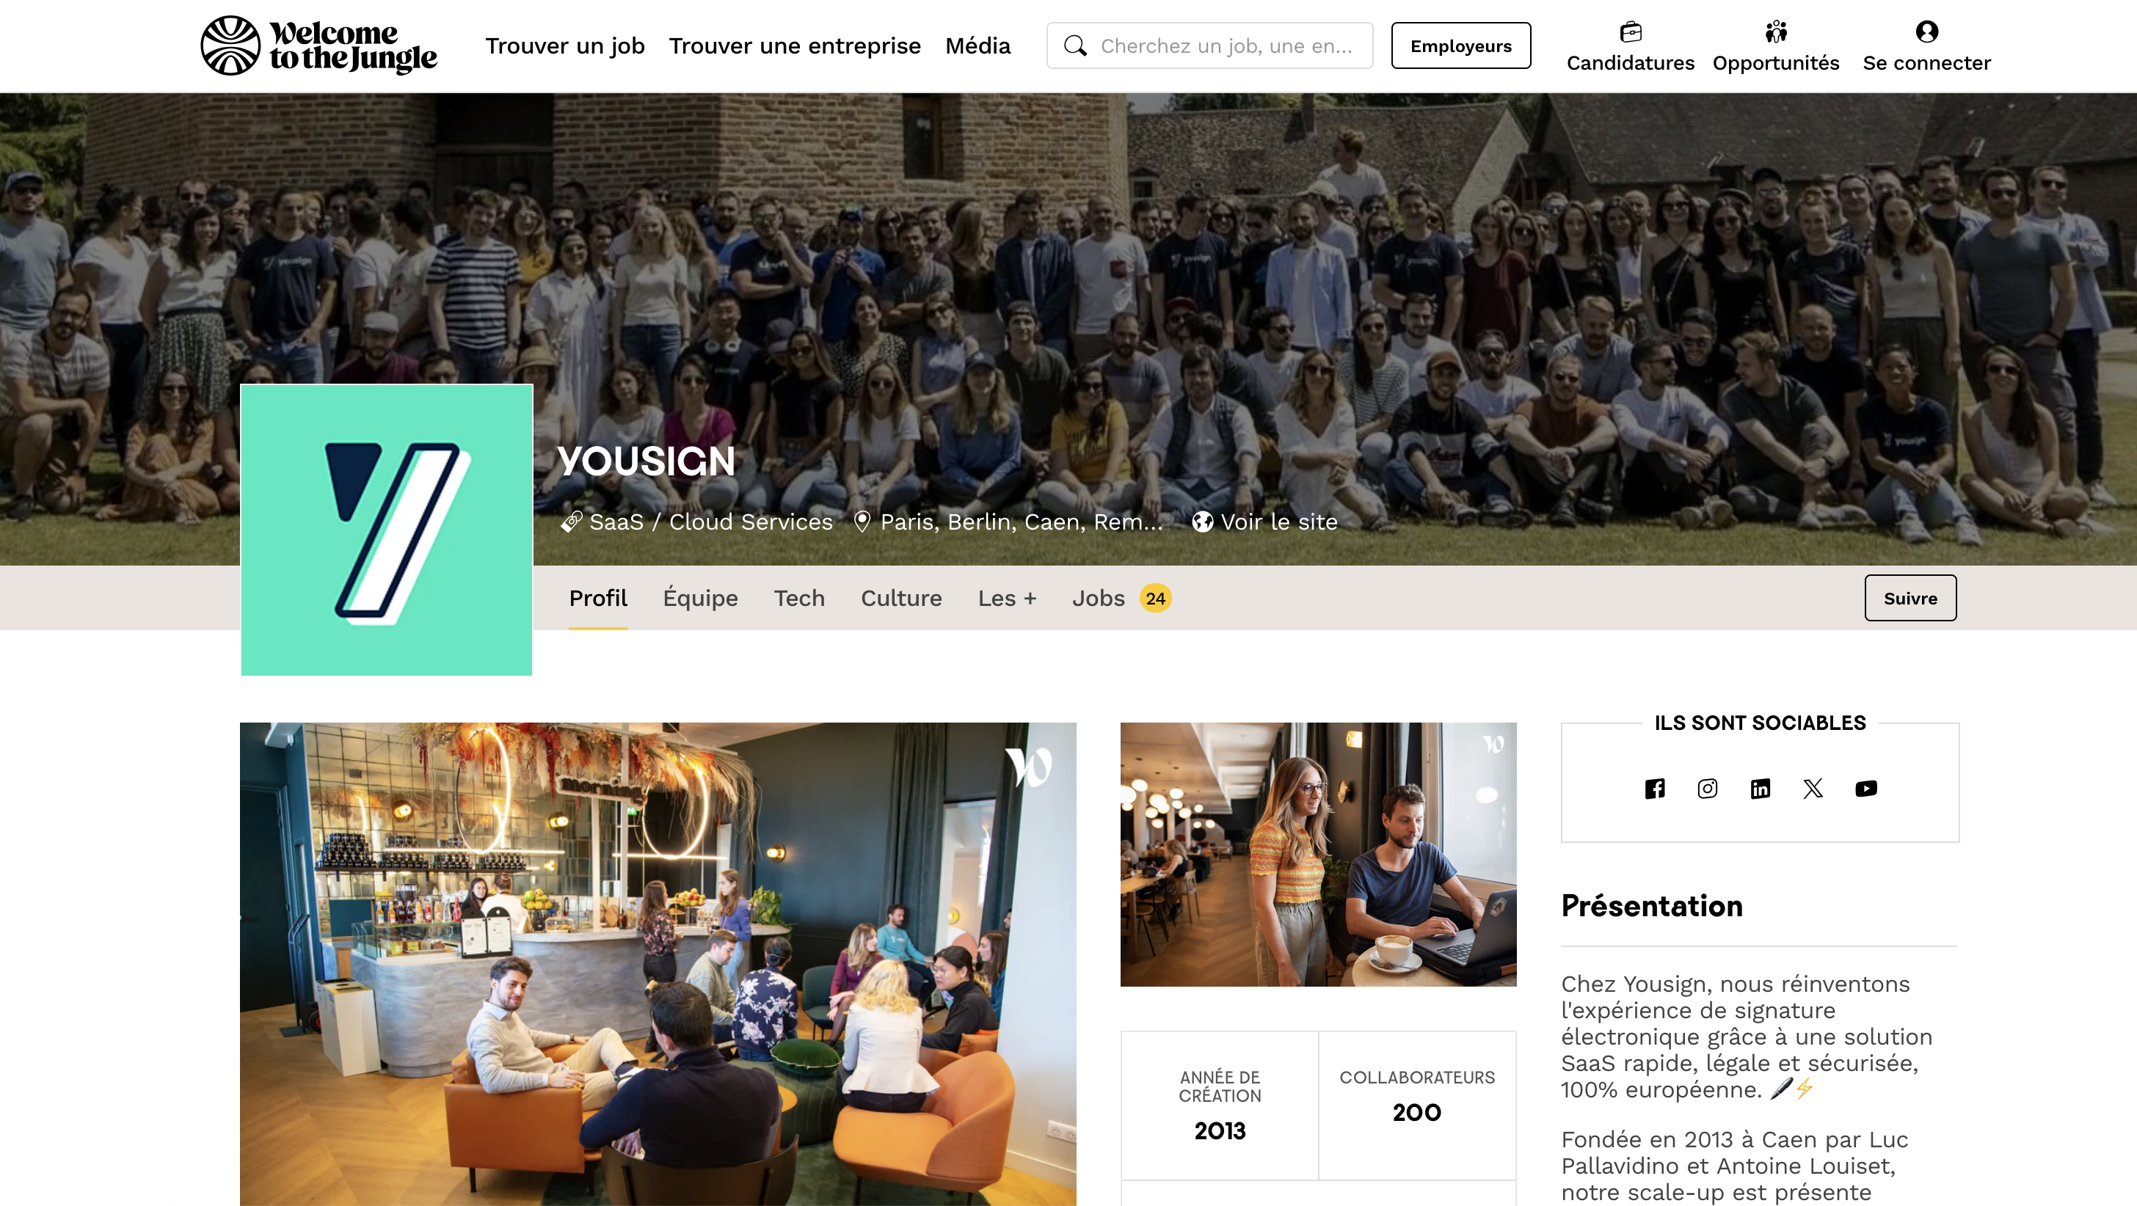Switch to the Jobs tab
The image size is (2137, 1206).
tap(1121, 598)
